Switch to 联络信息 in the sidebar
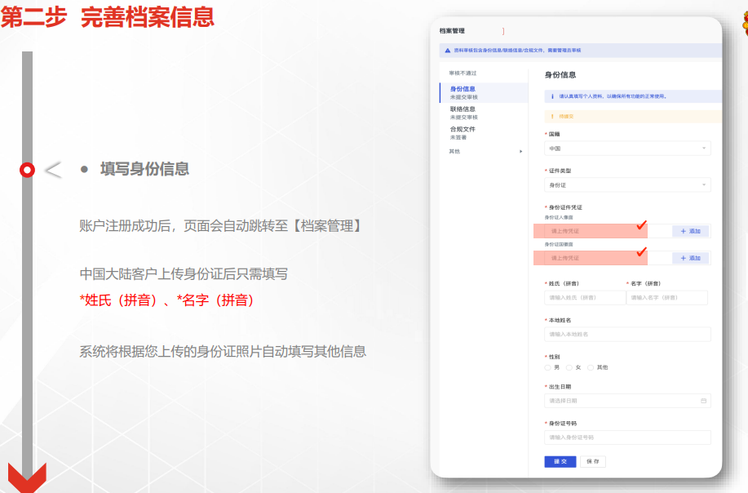748x493 pixels. pyautogui.click(x=463, y=109)
